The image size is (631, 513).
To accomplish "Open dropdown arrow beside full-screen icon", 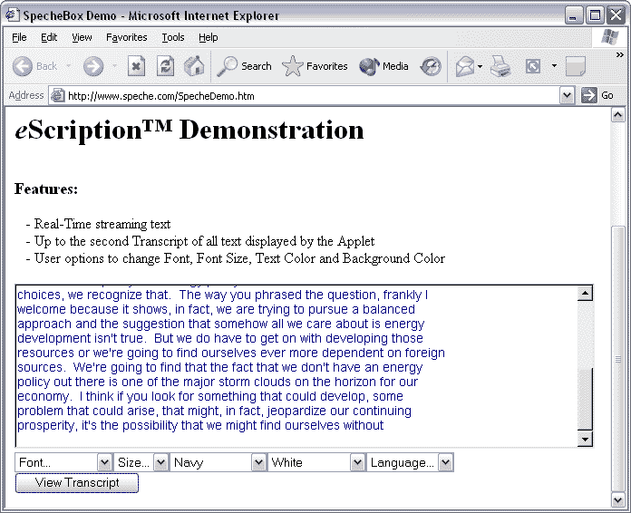I will point(554,66).
